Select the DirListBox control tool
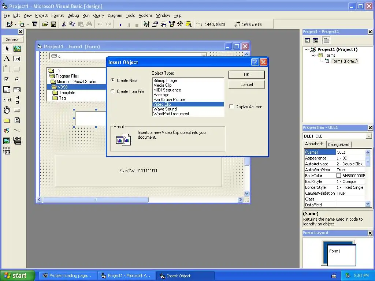The height and width of the screenshot is (281, 375). [x=7, y=120]
